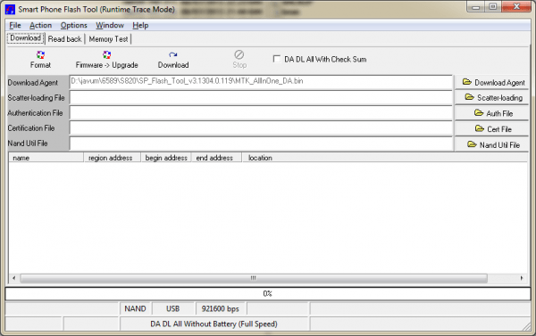Viewport: 536px width, 336px height.
Task: Click the Authentication File text field
Action: click(x=261, y=113)
